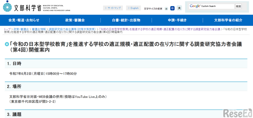
Task: Open the サイトマップ link
Action: [113, 8]
